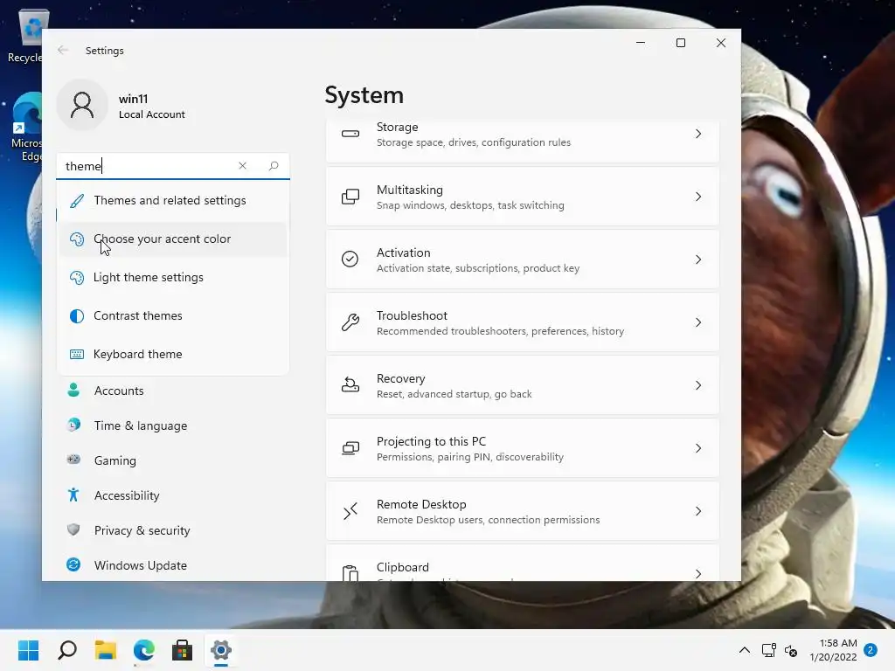895x671 pixels.
Task: Click the palette icon beside accent color
Action: (77, 239)
